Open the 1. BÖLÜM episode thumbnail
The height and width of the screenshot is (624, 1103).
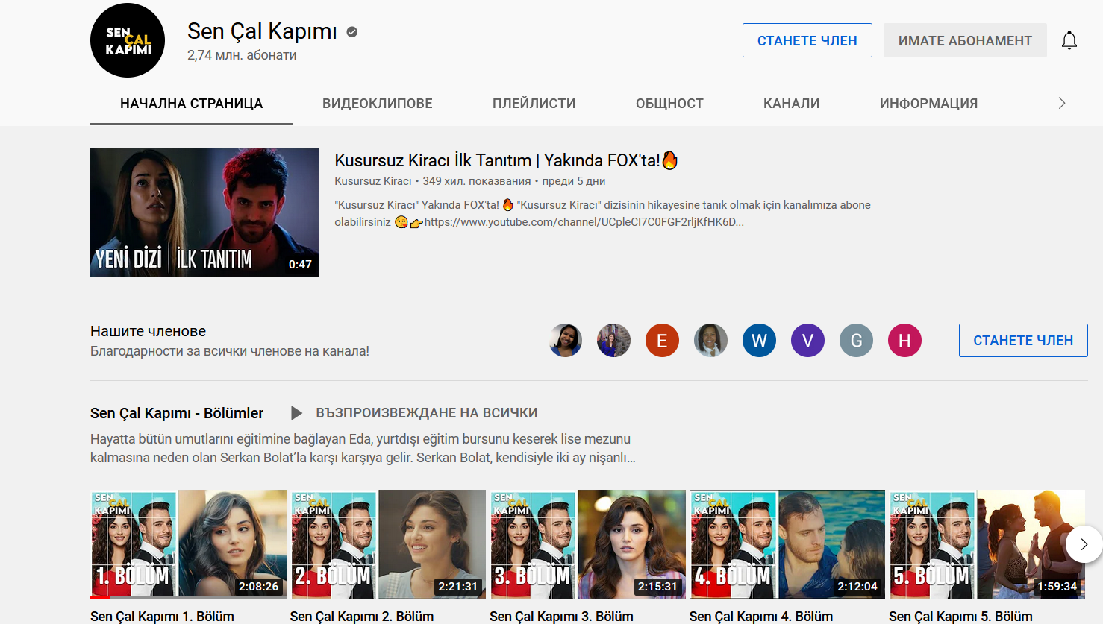click(x=188, y=544)
